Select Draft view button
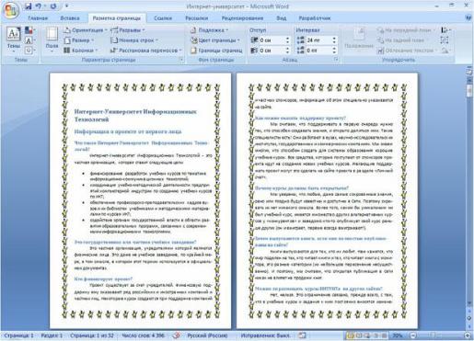This screenshot has width=474, height=341. (384, 335)
